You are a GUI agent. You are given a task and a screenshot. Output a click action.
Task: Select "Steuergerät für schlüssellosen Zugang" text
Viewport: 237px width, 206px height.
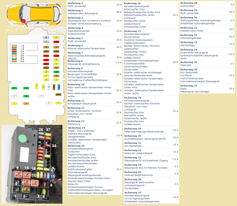pos(146,161)
